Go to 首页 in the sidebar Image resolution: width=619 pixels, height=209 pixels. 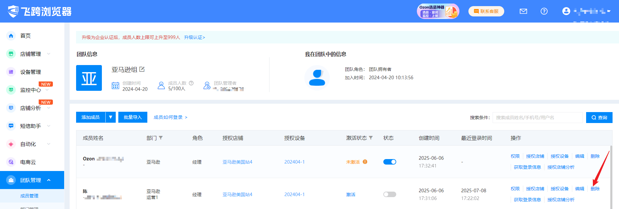tap(25, 36)
